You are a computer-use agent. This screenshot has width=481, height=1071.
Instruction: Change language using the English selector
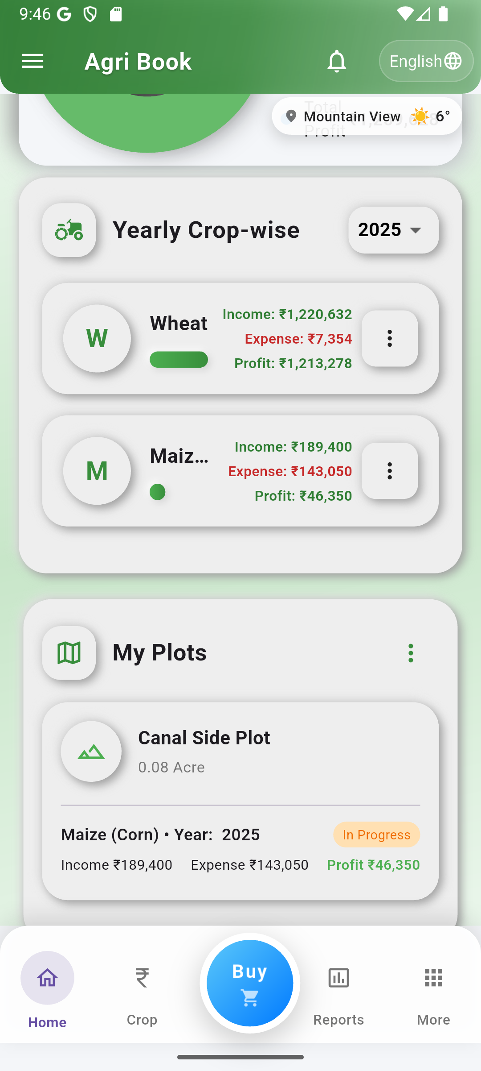click(x=426, y=61)
